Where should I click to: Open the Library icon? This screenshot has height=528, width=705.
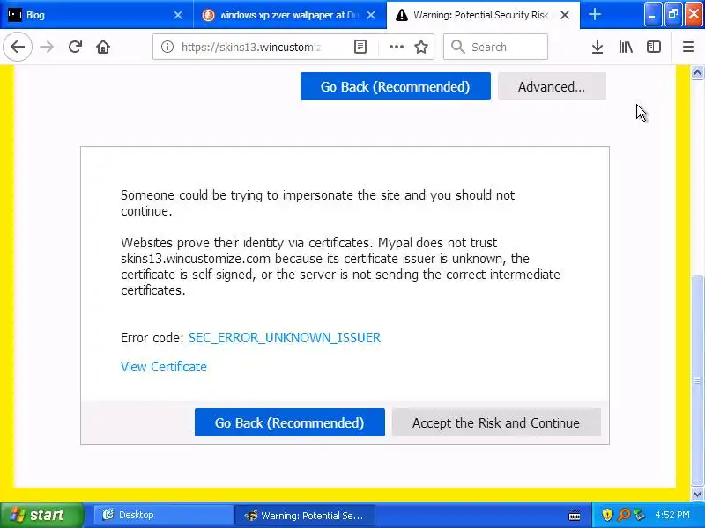626,47
